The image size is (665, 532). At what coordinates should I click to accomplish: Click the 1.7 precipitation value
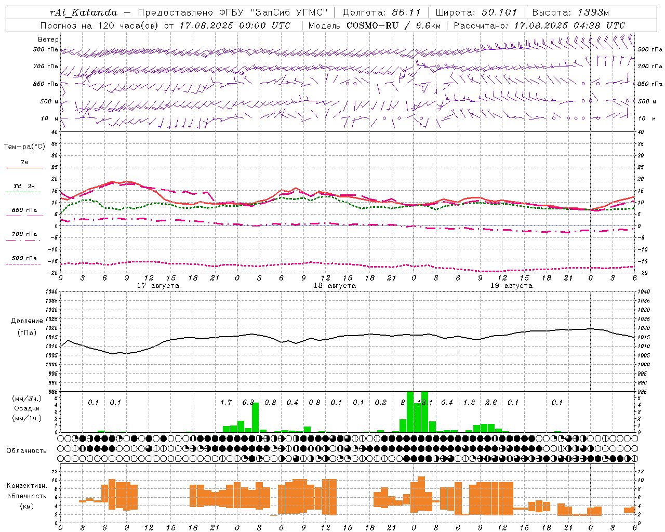pos(226,403)
